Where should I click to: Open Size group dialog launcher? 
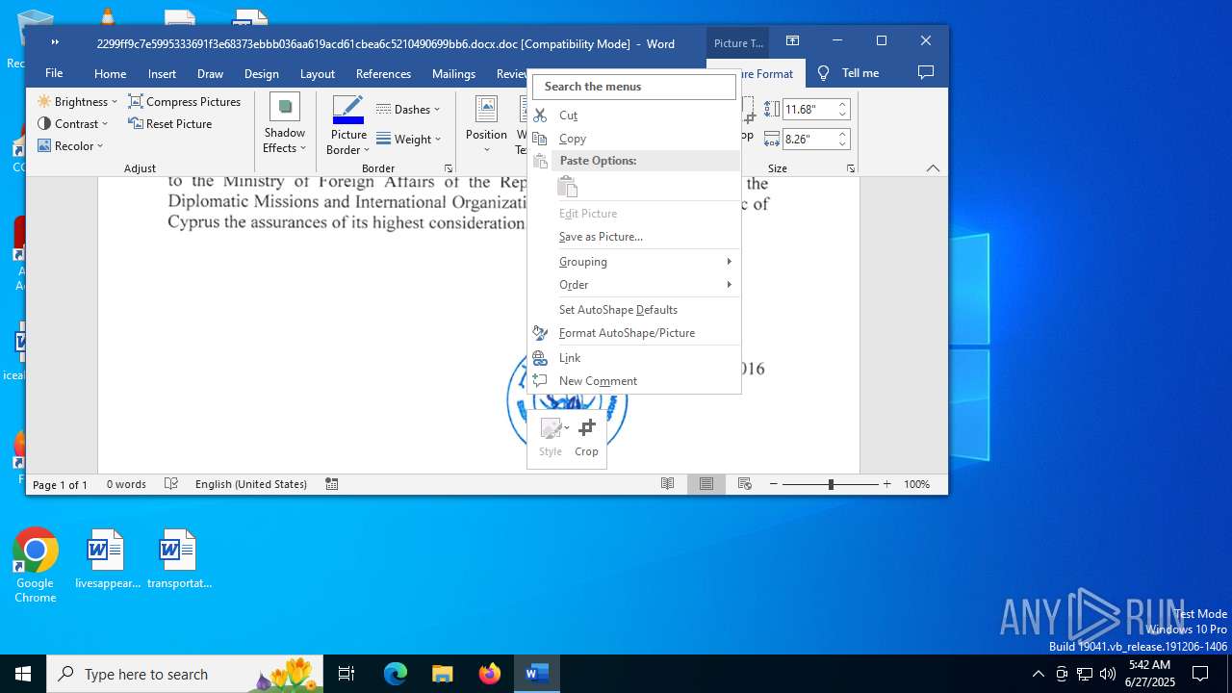(x=851, y=168)
